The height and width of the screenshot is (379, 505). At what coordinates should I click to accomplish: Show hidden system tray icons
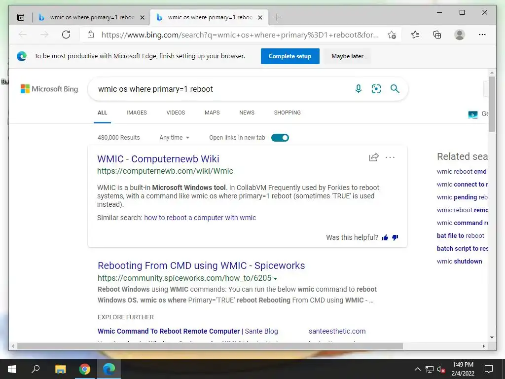pos(417,369)
